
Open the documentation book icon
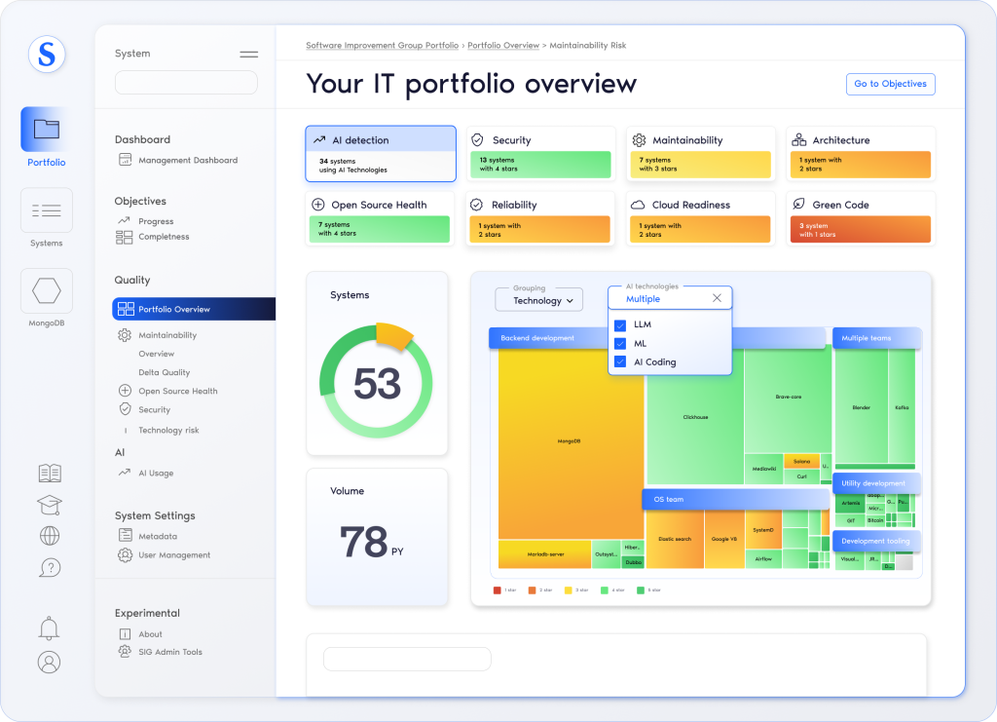point(50,474)
